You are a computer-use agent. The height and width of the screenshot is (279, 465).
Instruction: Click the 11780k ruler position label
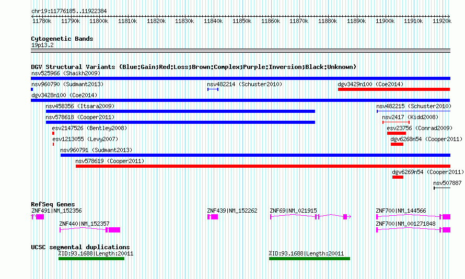(x=42, y=21)
